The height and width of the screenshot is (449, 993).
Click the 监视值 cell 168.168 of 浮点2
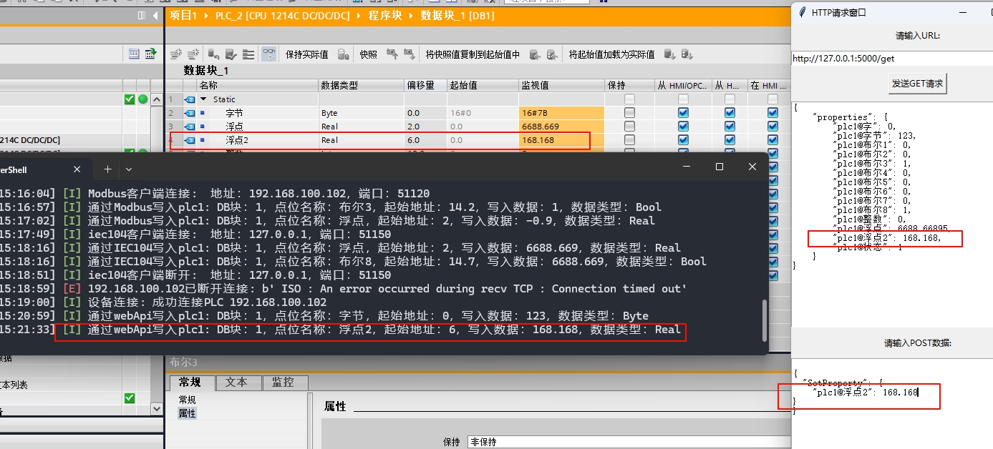[x=561, y=140]
